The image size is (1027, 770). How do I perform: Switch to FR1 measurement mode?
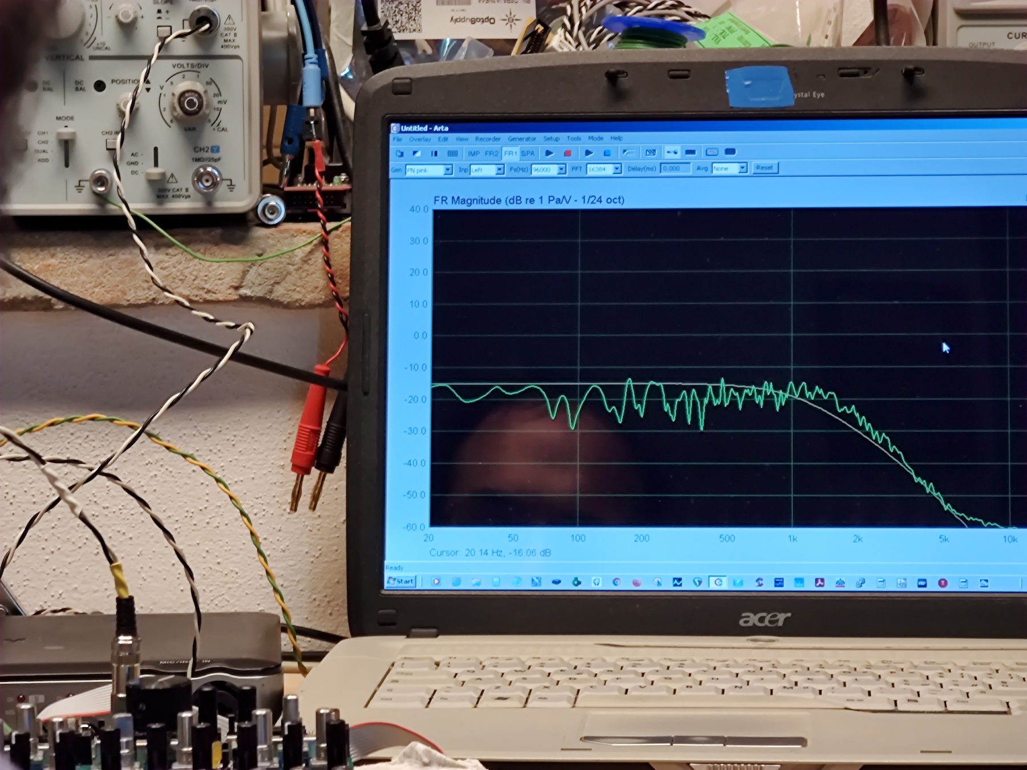coord(510,153)
